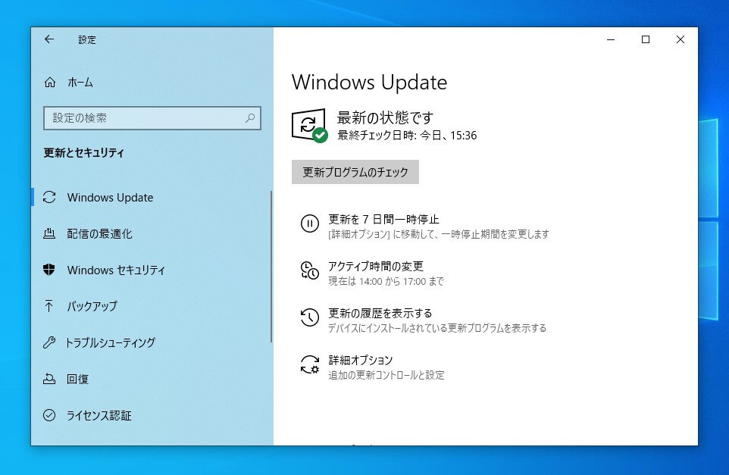The height and width of the screenshot is (475, 729).
Task: Click the Windows Update page heading
Action: (369, 83)
